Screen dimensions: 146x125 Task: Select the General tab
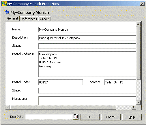(x=12, y=18)
